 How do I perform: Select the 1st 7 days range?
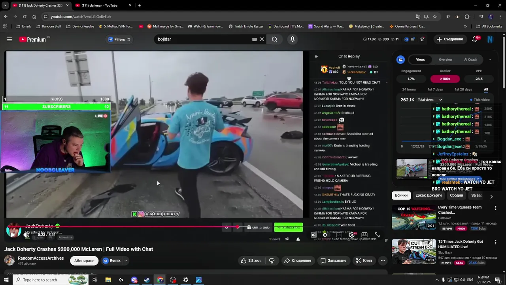pyautogui.click(x=435, y=89)
